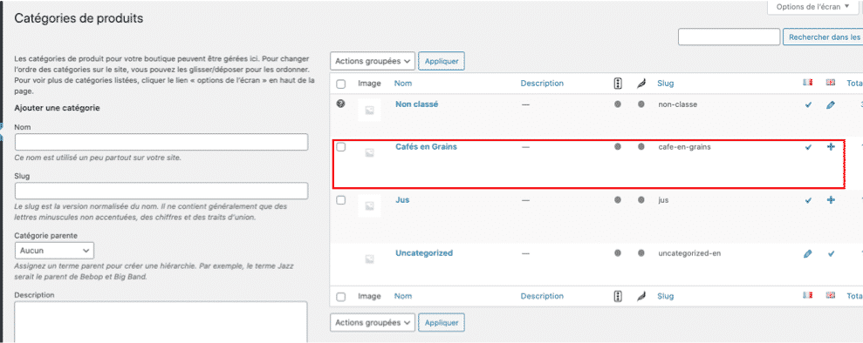
Task: Tick the checkbox for Cafés en Grains
Action: (340, 147)
